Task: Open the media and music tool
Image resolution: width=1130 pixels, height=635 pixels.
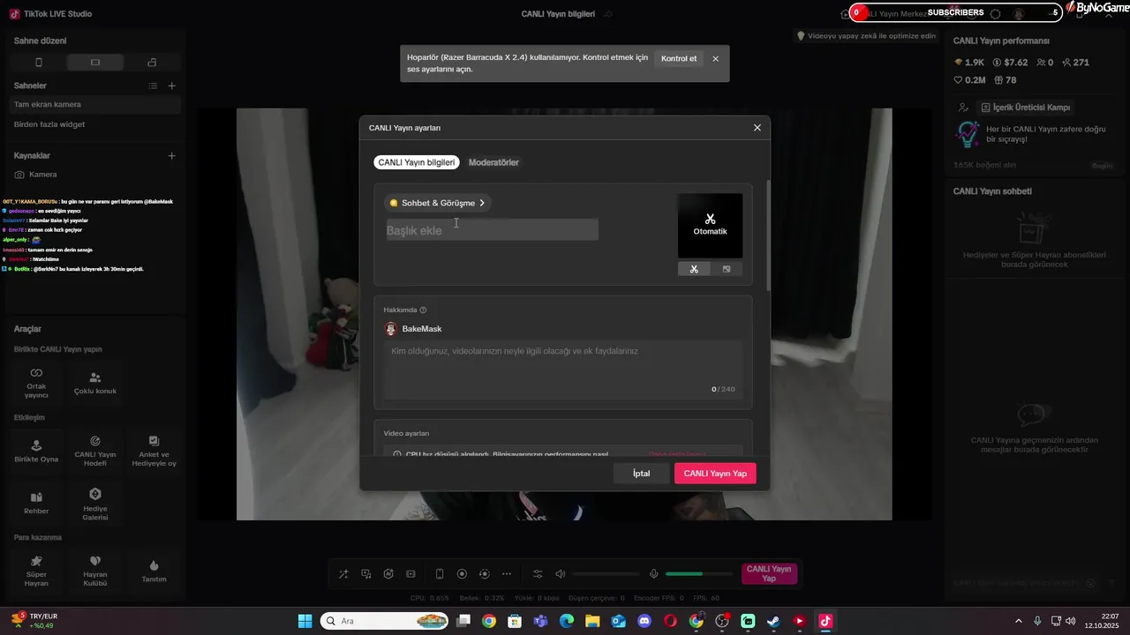Action: [x=366, y=574]
